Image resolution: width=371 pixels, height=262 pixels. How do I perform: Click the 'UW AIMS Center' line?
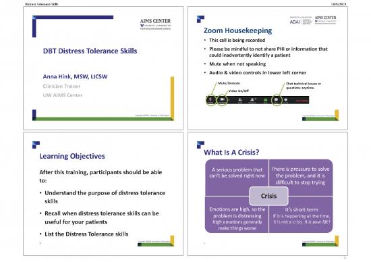[x=63, y=95]
